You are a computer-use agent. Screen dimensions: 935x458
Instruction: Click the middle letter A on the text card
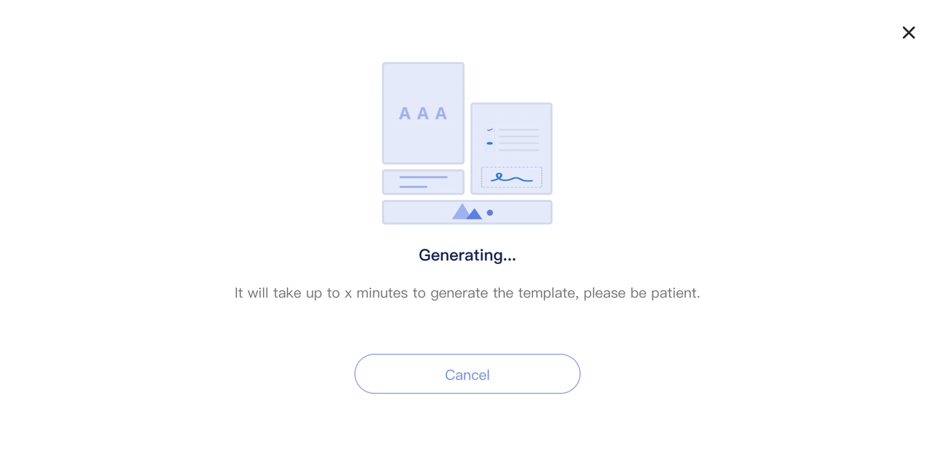point(423,114)
